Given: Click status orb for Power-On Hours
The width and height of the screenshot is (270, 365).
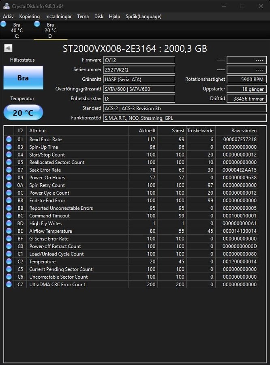Looking at the screenshot, I should 9,177.
